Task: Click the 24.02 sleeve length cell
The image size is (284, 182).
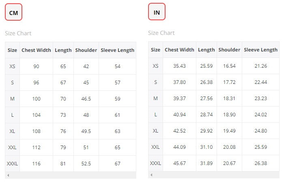Action: point(260,115)
